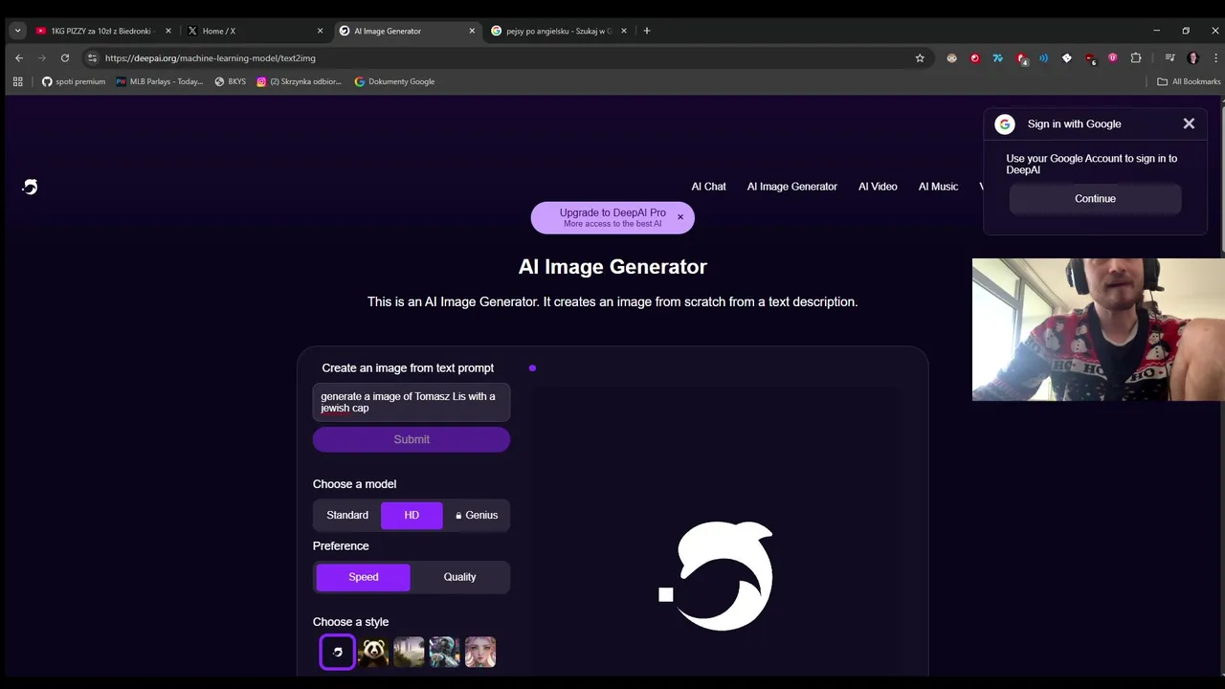The width and height of the screenshot is (1225, 689).
Task: Open the media control music-list icon
Action: 1169,57
